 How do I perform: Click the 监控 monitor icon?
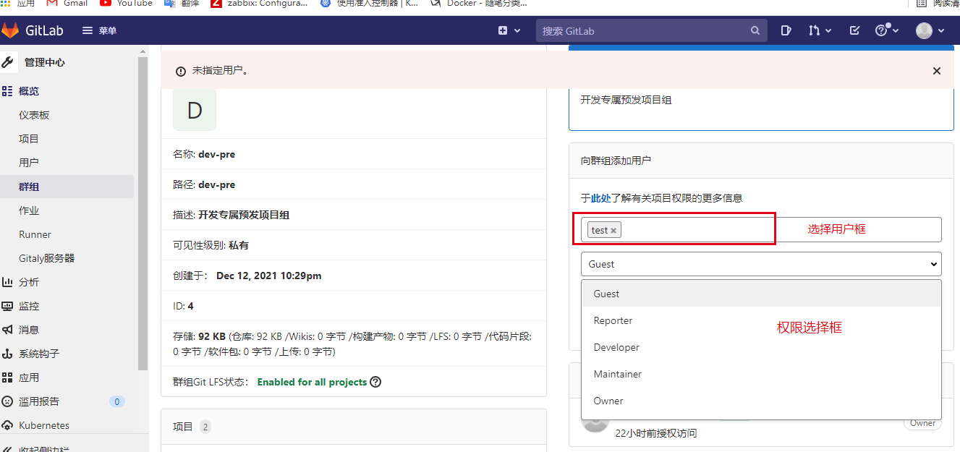pyautogui.click(x=7, y=306)
